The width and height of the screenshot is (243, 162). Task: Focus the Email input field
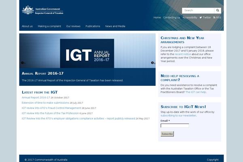point(175,126)
